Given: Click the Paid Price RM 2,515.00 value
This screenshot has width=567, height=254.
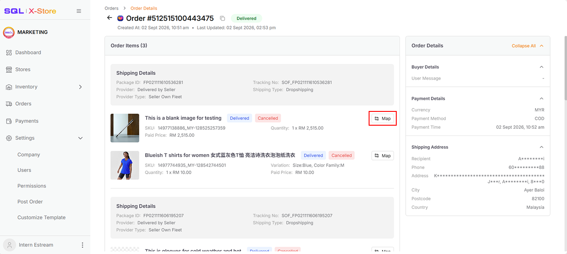Looking at the screenshot, I should click(182, 135).
